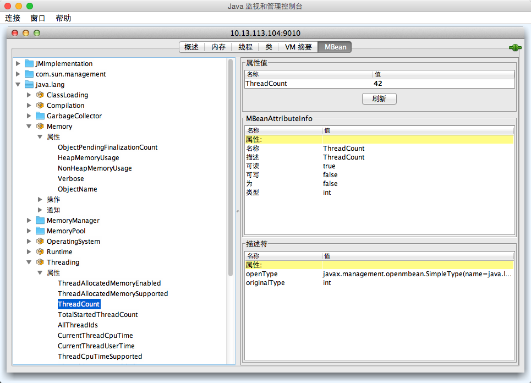Select HeapMemoryUsage attribute in tree
Image resolution: width=531 pixels, height=383 pixels.
[x=88, y=158]
